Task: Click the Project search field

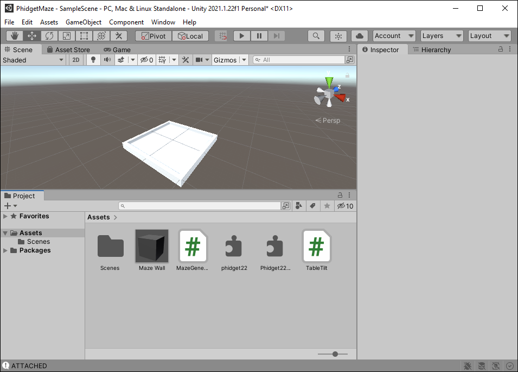Action: [200, 206]
